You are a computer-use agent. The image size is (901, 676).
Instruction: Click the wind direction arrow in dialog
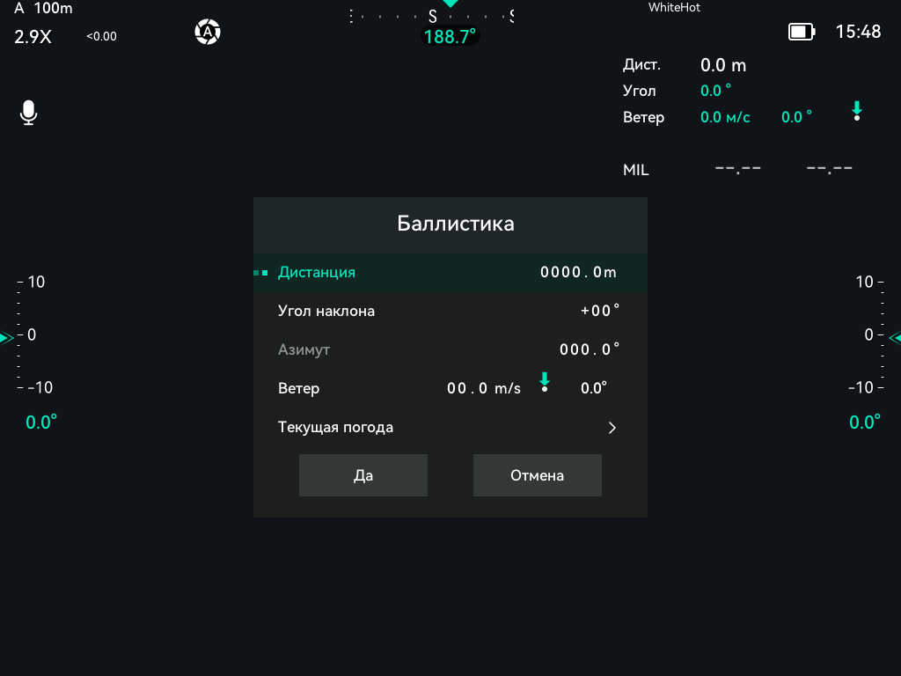point(544,382)
